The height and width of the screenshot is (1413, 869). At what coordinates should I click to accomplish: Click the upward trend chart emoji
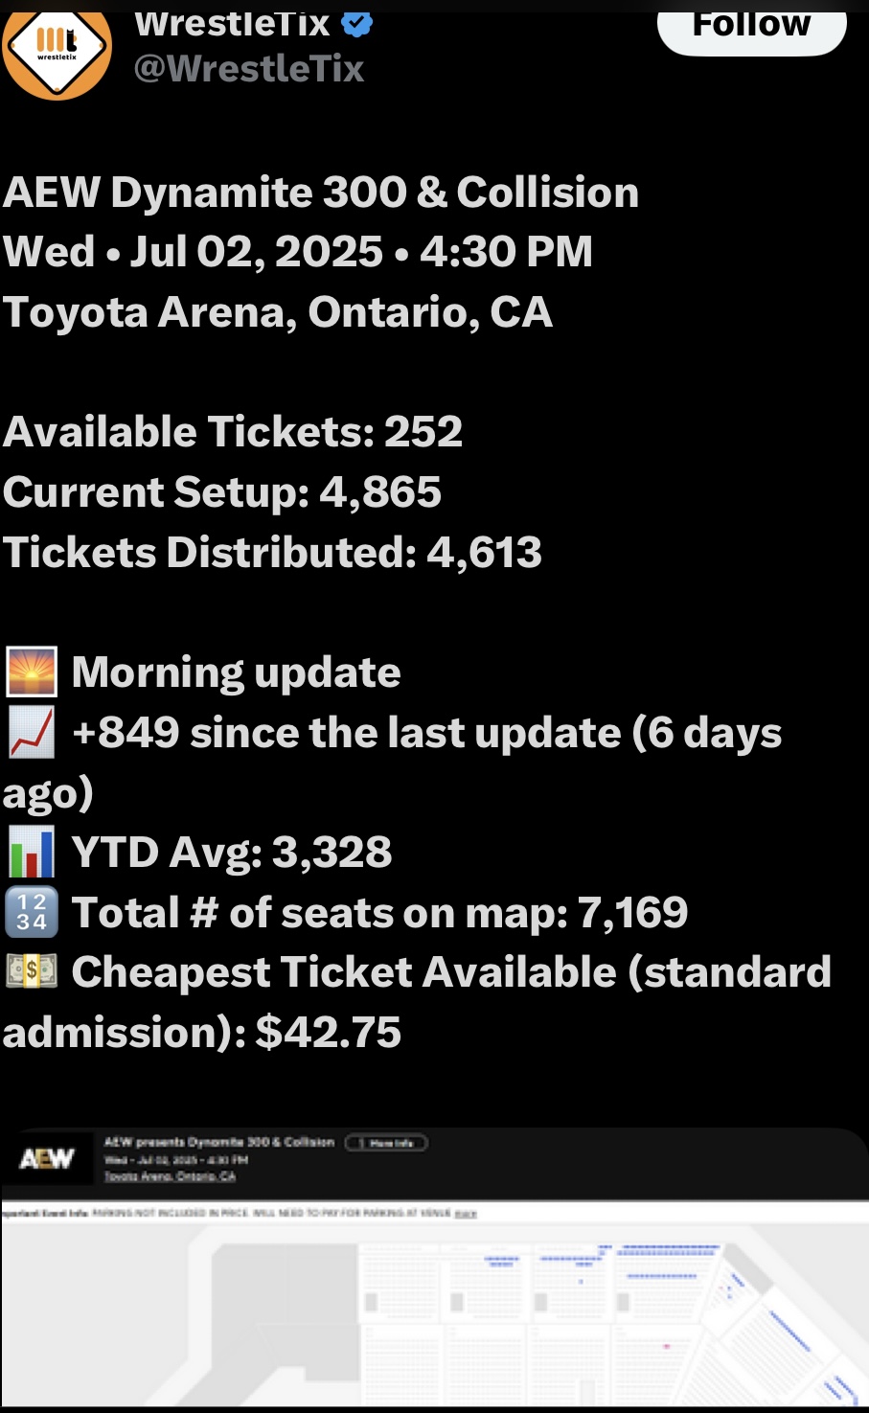click(x=32, y=733)
